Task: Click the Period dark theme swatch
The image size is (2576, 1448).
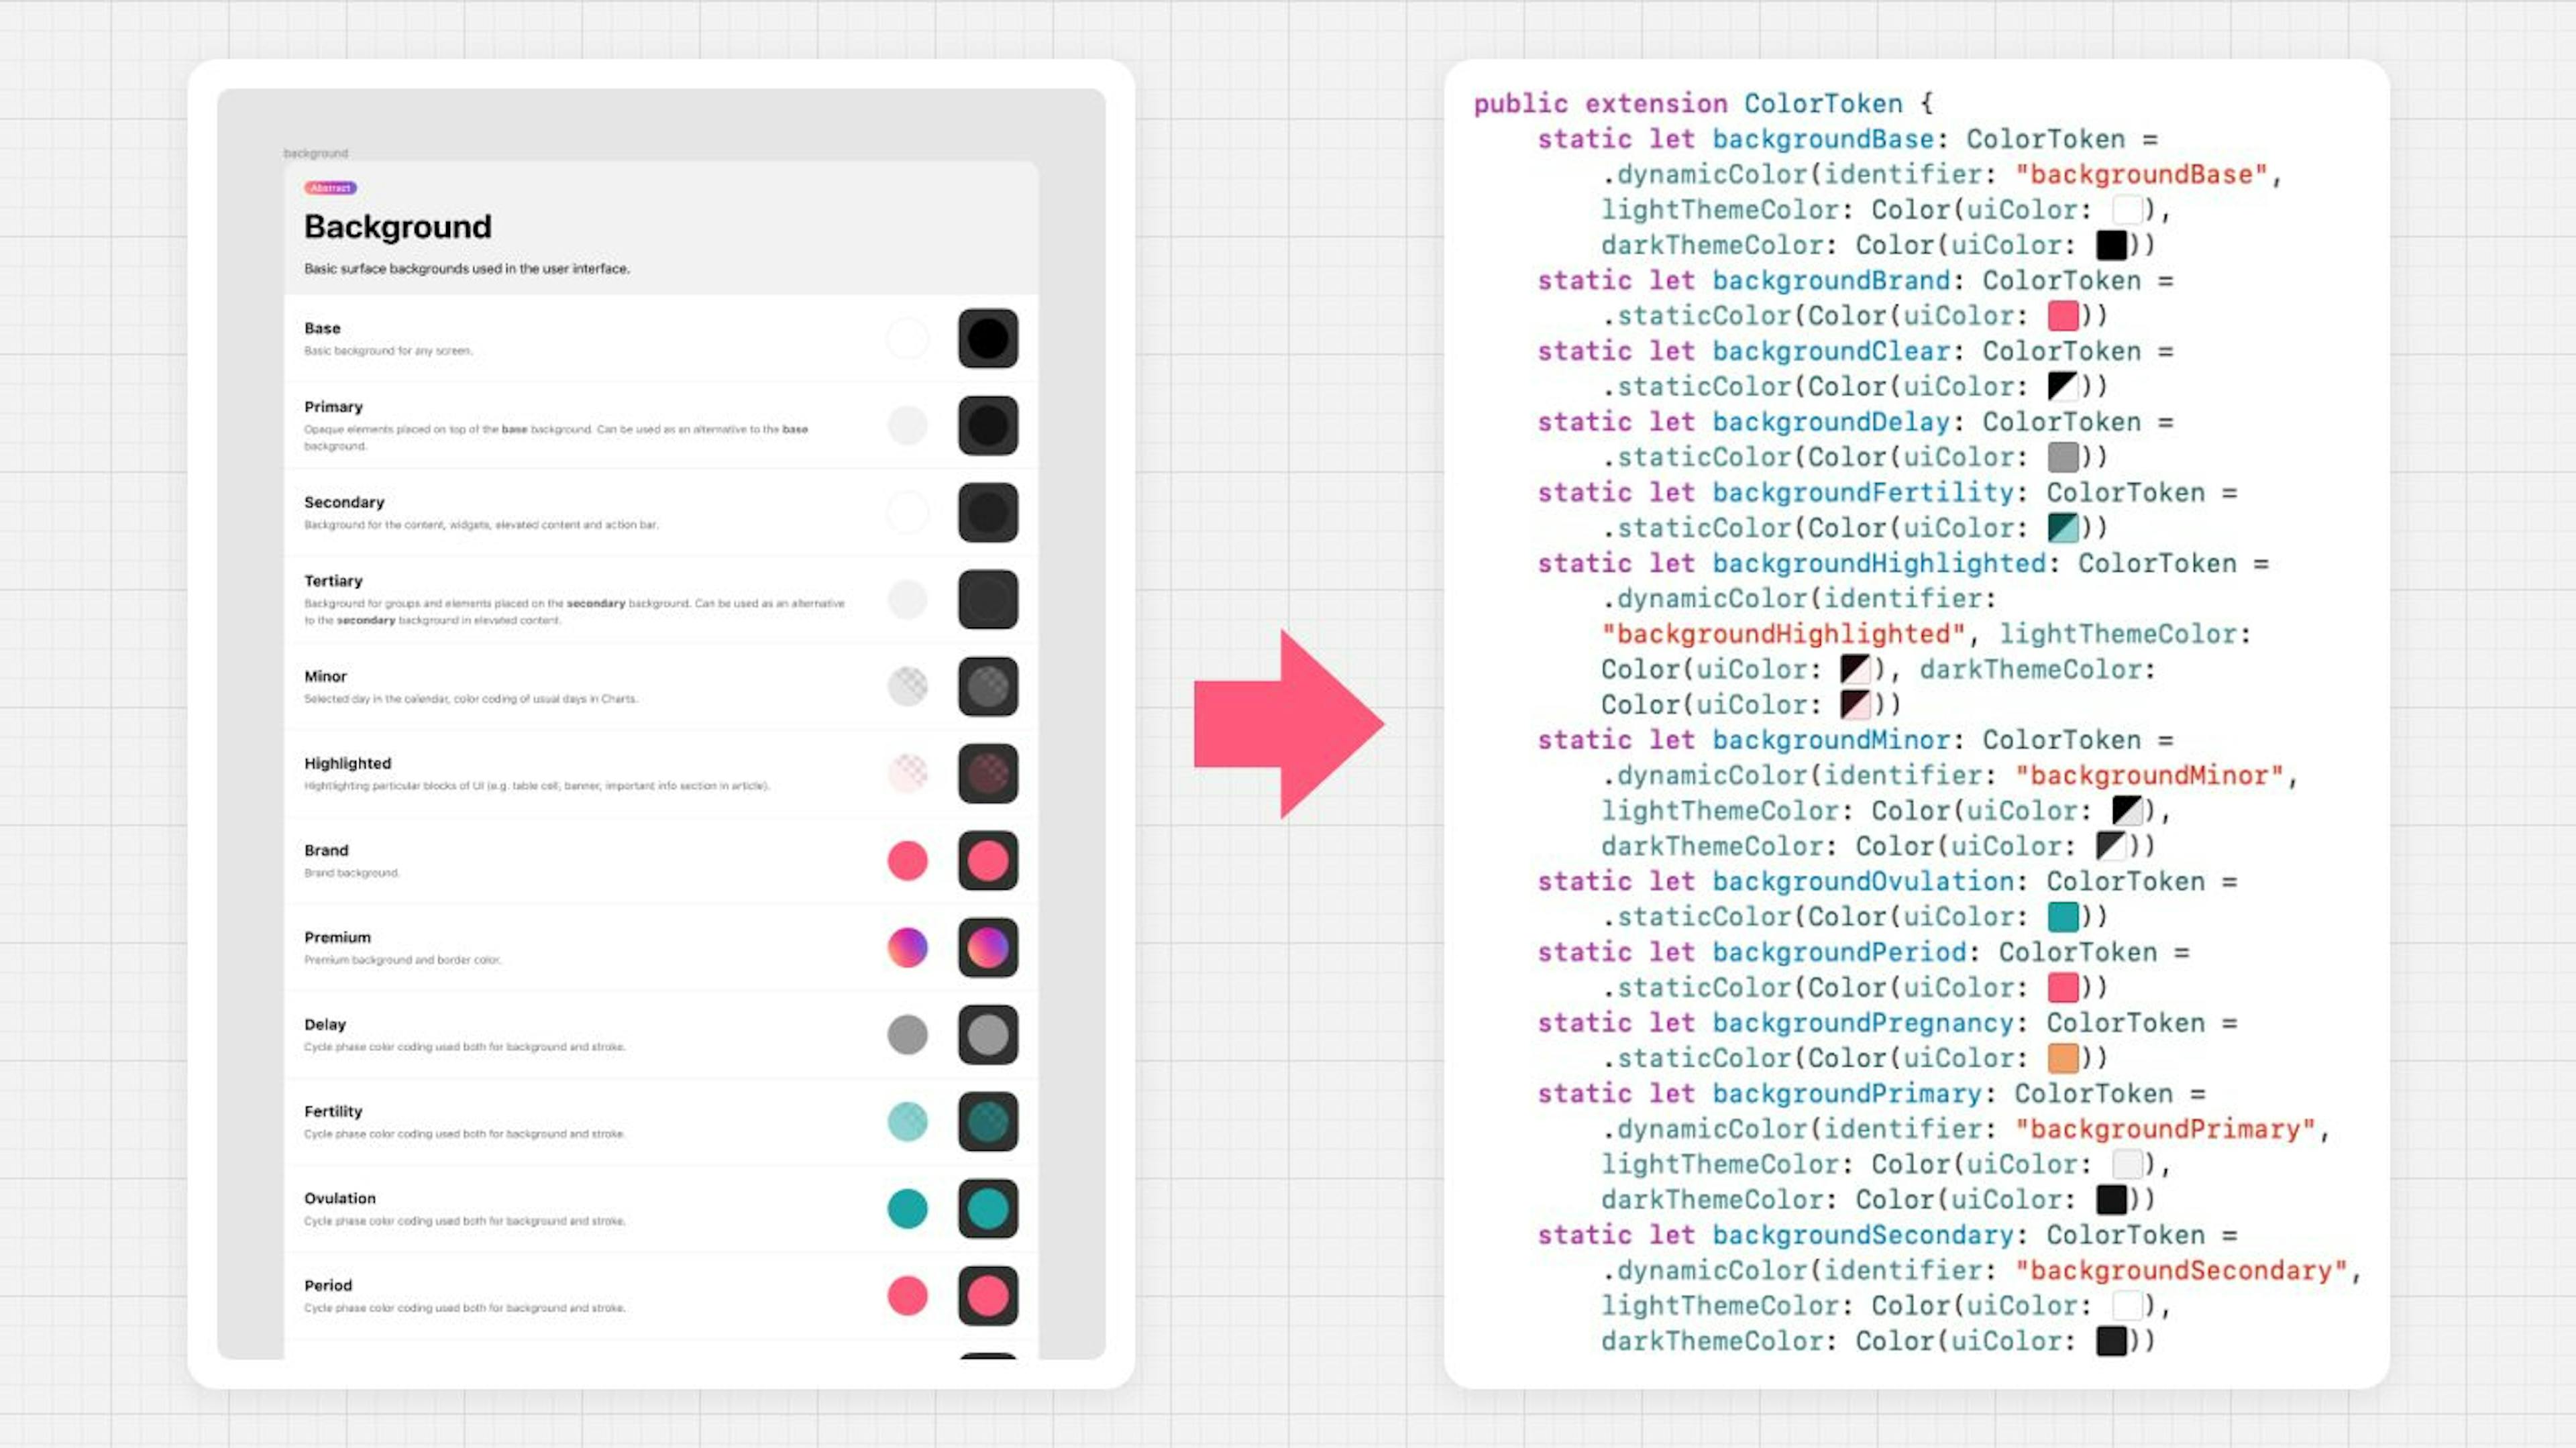Action: [x=988, y=1295]
